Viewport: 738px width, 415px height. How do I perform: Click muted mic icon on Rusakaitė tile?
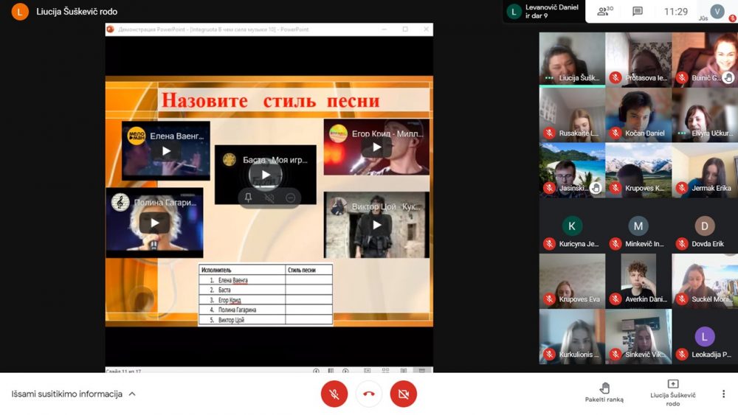[549, 133]
